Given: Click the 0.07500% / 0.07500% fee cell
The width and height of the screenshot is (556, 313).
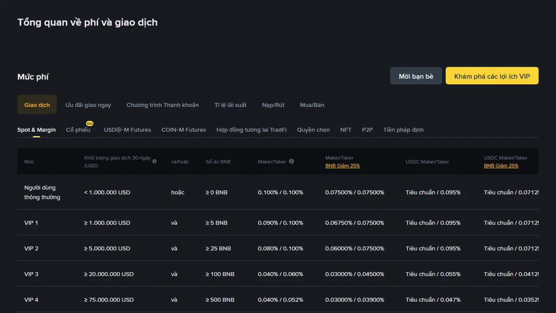Looking at the screenshot, I should [355, 192].
